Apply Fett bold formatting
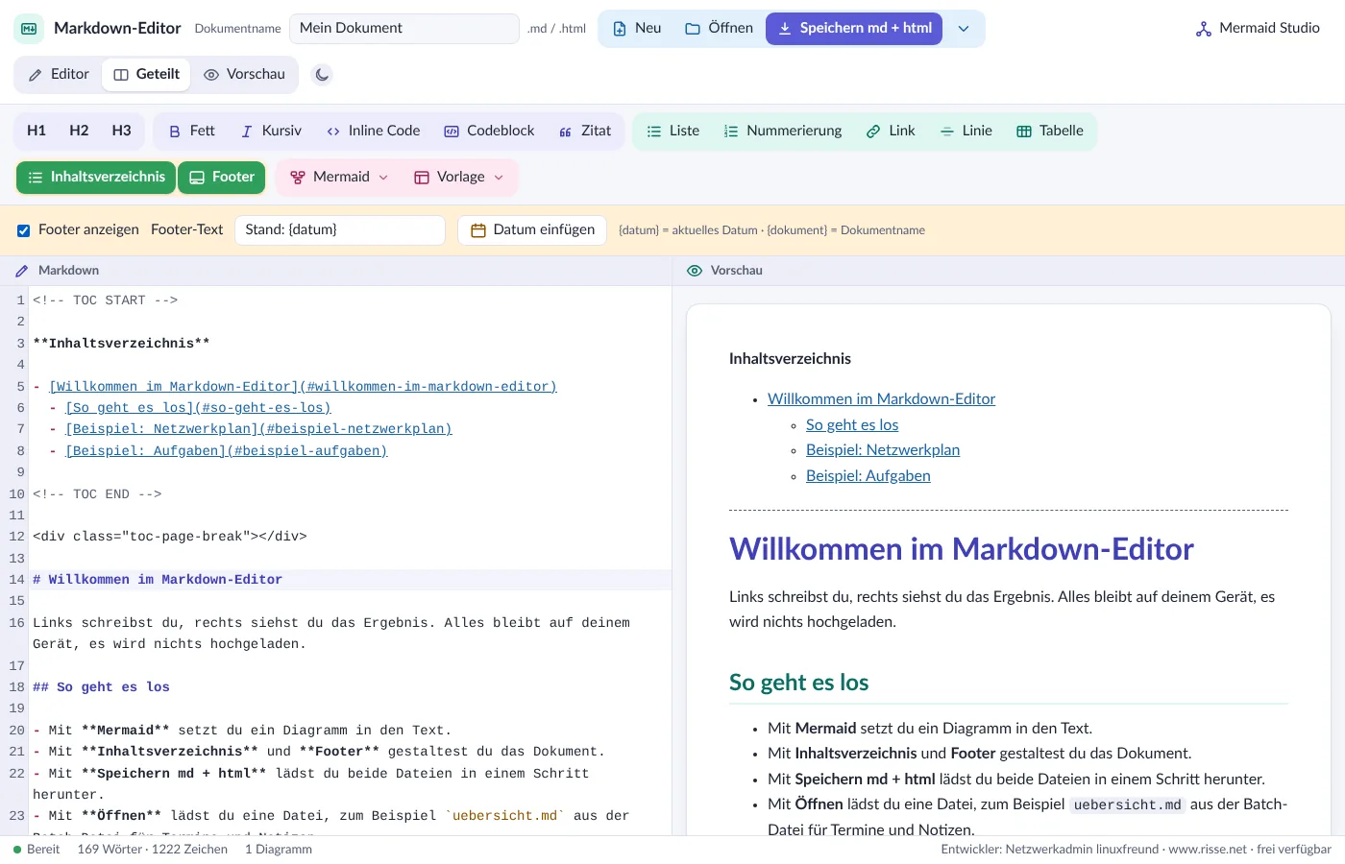Viewport: 1345px width, 864px height. pyautogui.click(x=191, y=131)
